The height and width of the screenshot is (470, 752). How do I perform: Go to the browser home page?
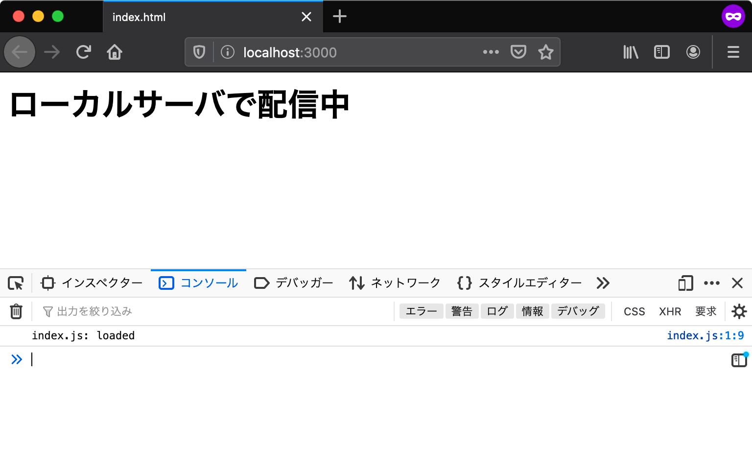point(115,52)
